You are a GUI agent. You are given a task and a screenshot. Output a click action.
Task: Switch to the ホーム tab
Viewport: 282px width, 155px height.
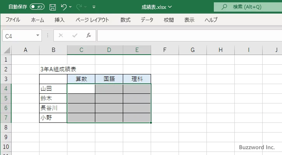(38, 20)
